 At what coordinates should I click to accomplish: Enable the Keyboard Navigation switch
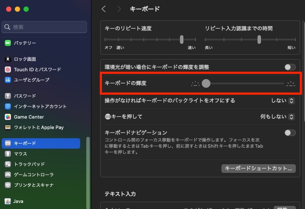(290, 133)
